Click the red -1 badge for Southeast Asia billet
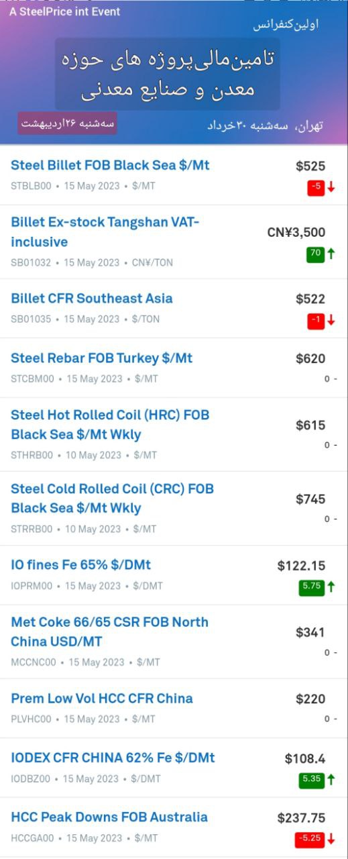This screenshot has width=348, height=859. pos(316,321)
